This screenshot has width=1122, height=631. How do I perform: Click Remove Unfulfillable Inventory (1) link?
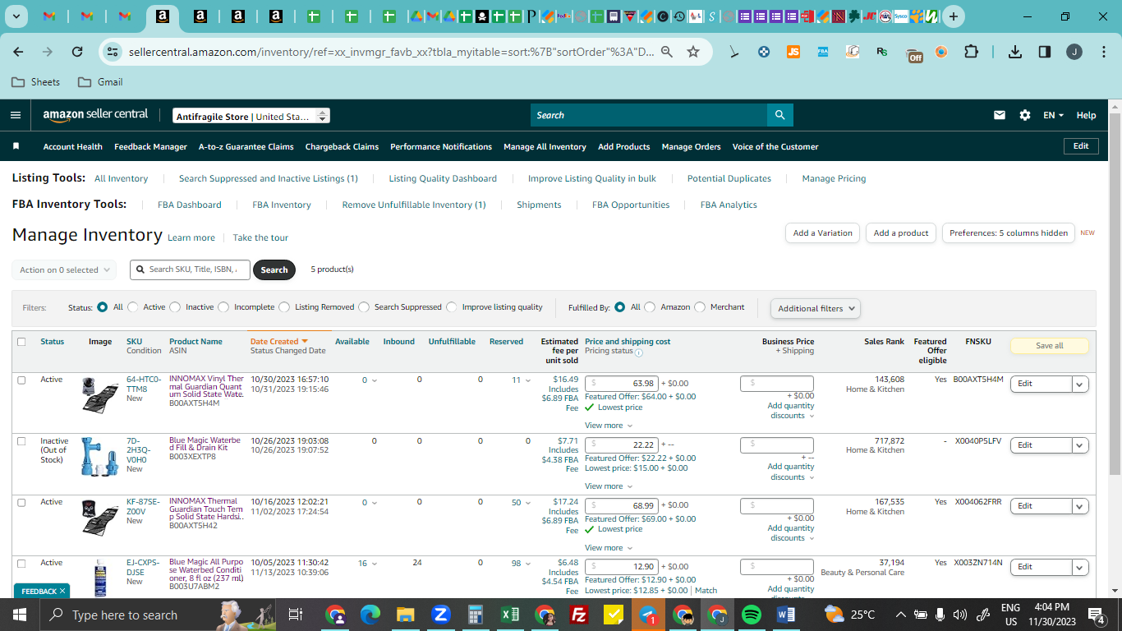(414, 205)
